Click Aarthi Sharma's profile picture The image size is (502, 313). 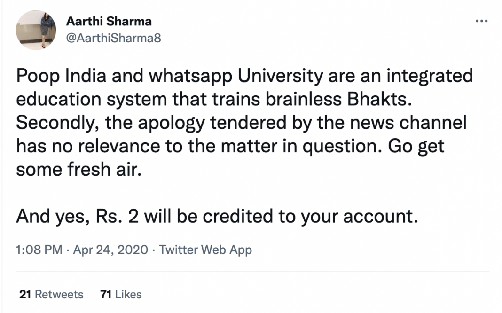point(36,30)
